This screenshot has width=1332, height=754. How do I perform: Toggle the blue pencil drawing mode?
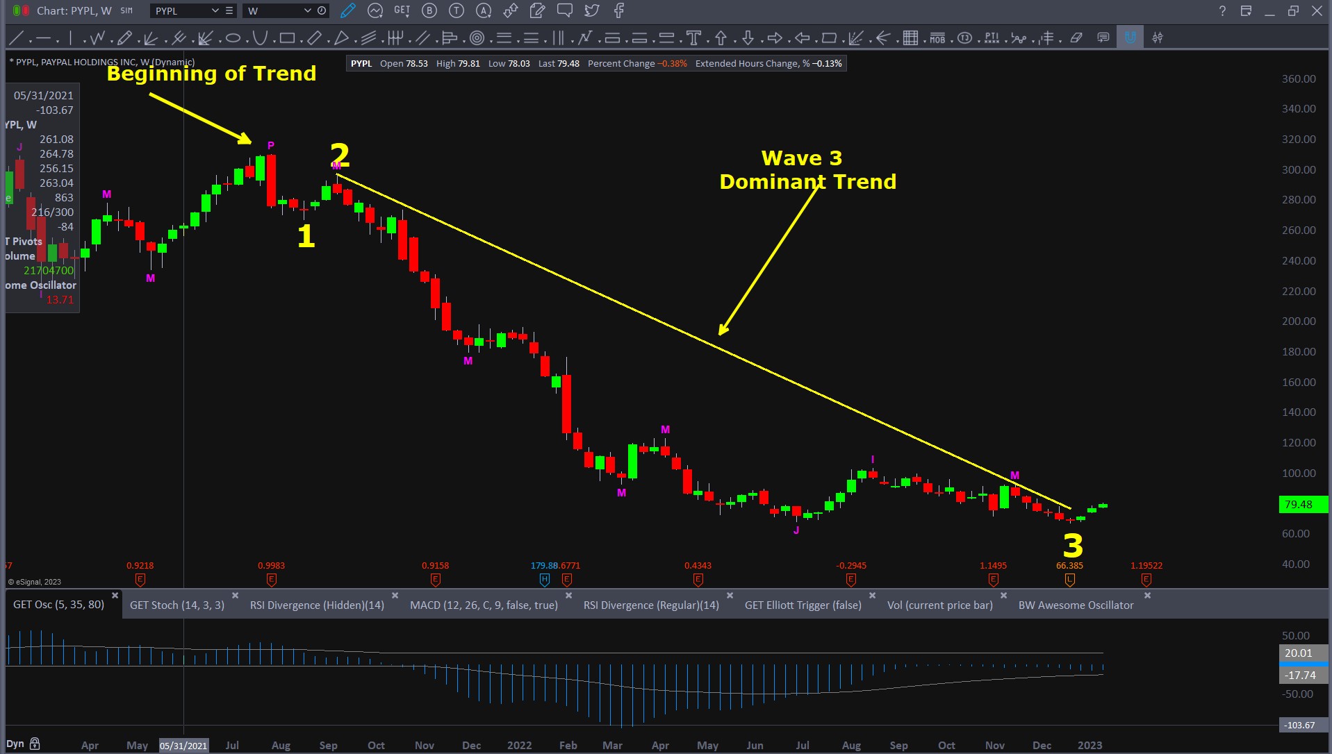point(348,10)
